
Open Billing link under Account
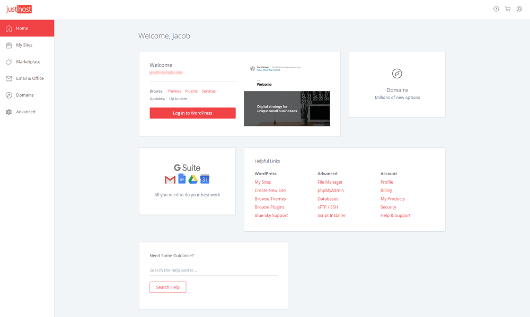386,191
